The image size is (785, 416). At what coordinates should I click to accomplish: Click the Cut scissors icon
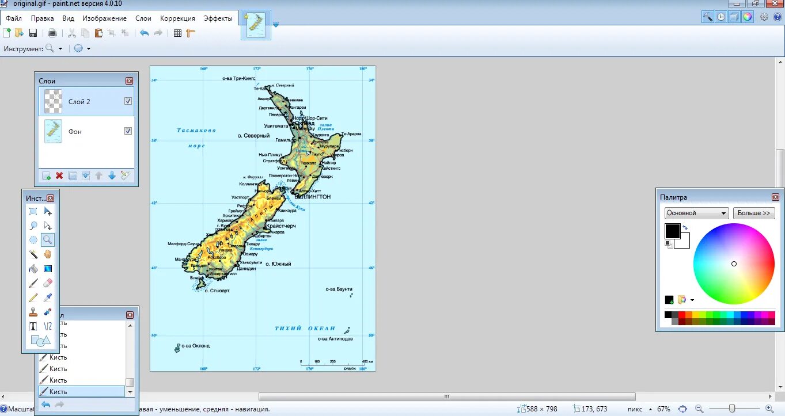[72, 33]
